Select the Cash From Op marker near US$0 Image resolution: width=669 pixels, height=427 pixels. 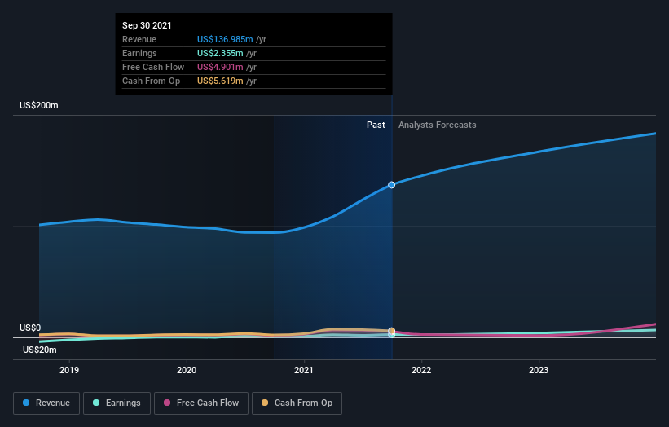pos(391,331)
